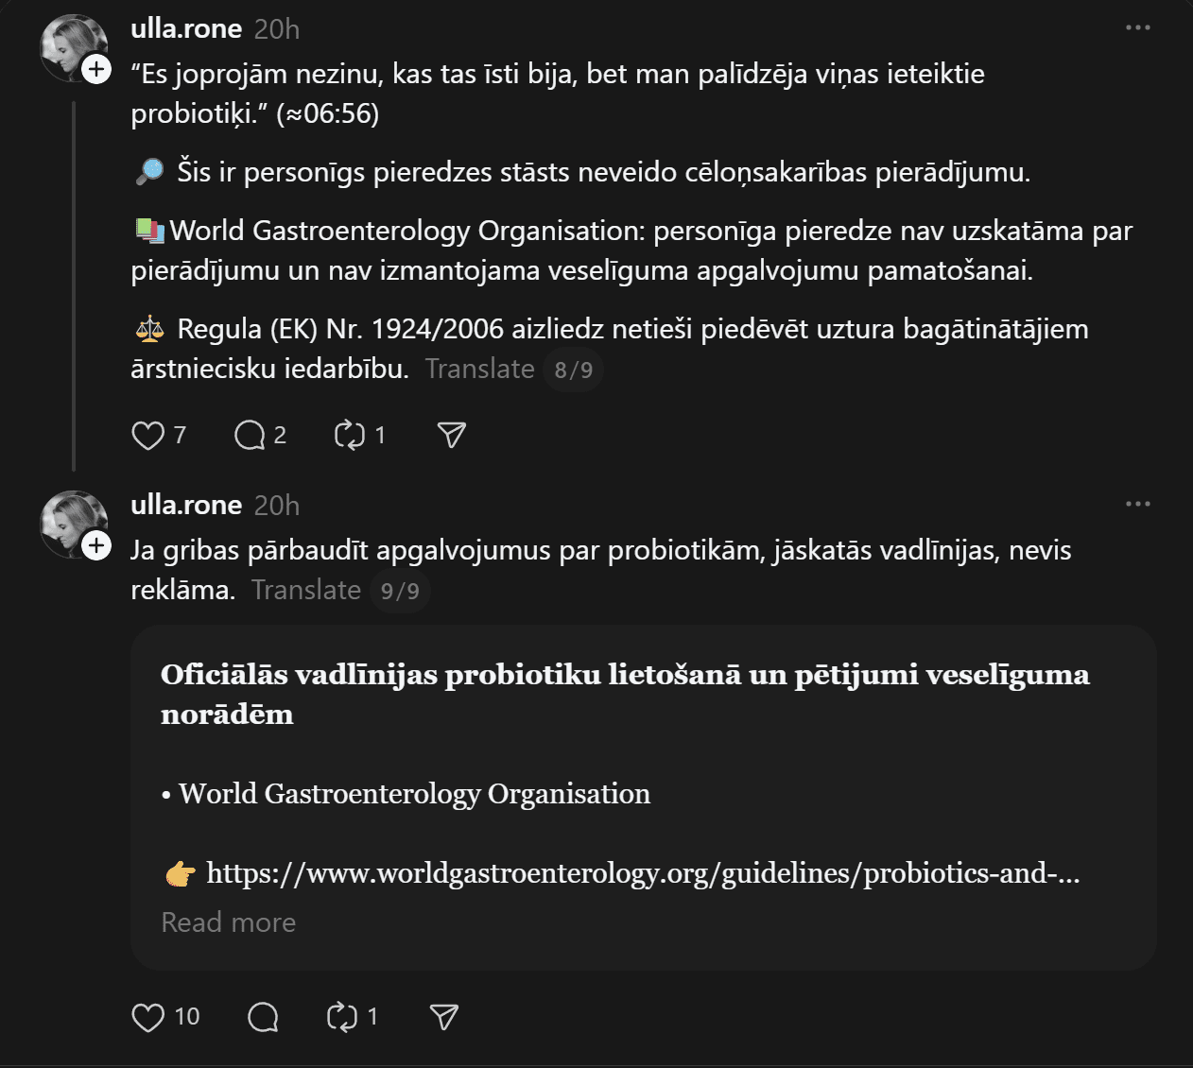Share the 9/9 post via send icon

(443, 1017)
